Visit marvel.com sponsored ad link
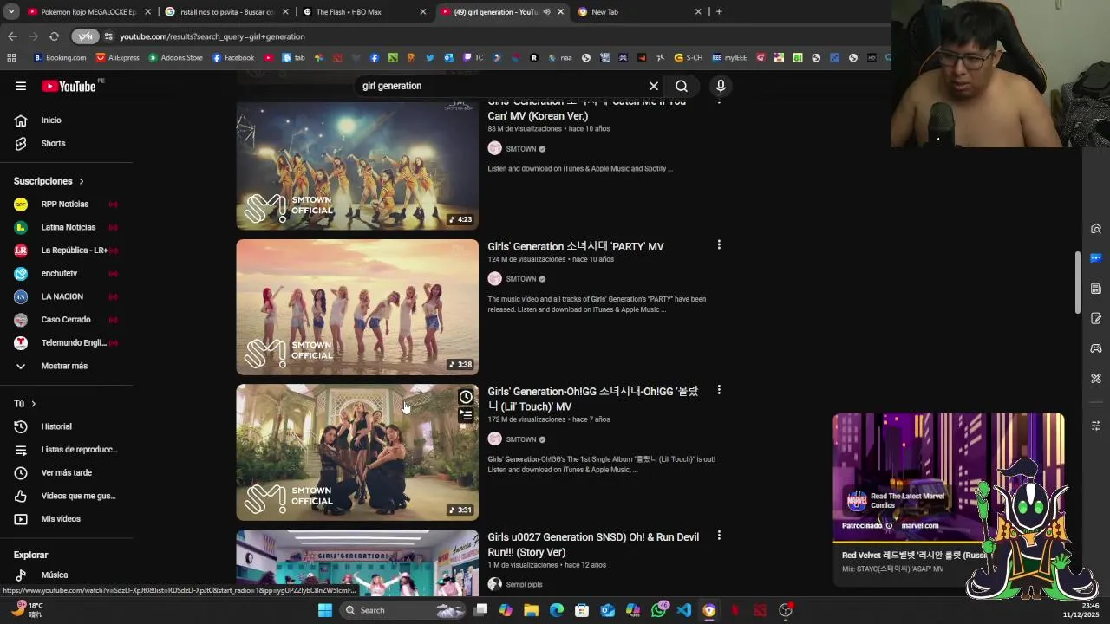Viewport: 1110px width, 624px height. click(x=919, y=525)
